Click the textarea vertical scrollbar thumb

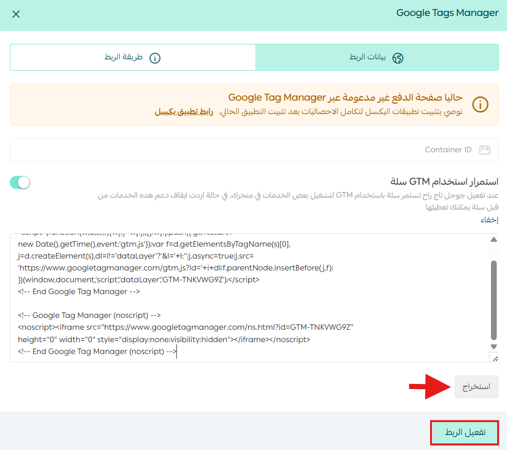[494, 300]
